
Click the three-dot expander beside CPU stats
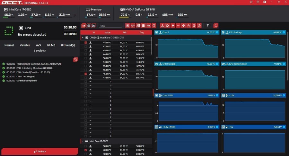tap(75, 15)
